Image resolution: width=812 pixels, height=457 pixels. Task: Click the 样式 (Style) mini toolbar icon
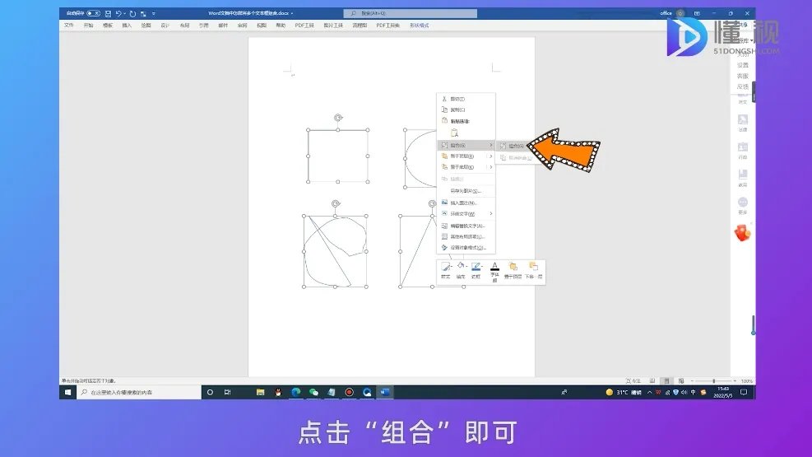(x=445, y=267)
